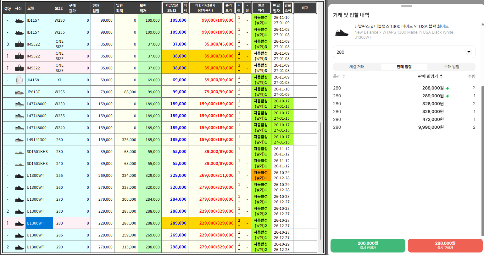Click the 326,000원 sell bid row
The height and width of the screenshot is (255, 484).
point(404,104)
